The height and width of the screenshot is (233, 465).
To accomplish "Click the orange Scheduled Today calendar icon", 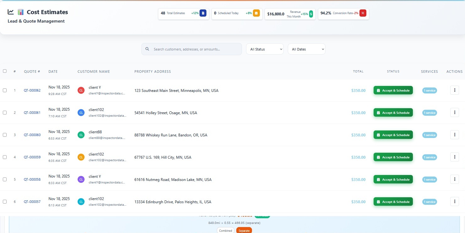I will (256, 13).
